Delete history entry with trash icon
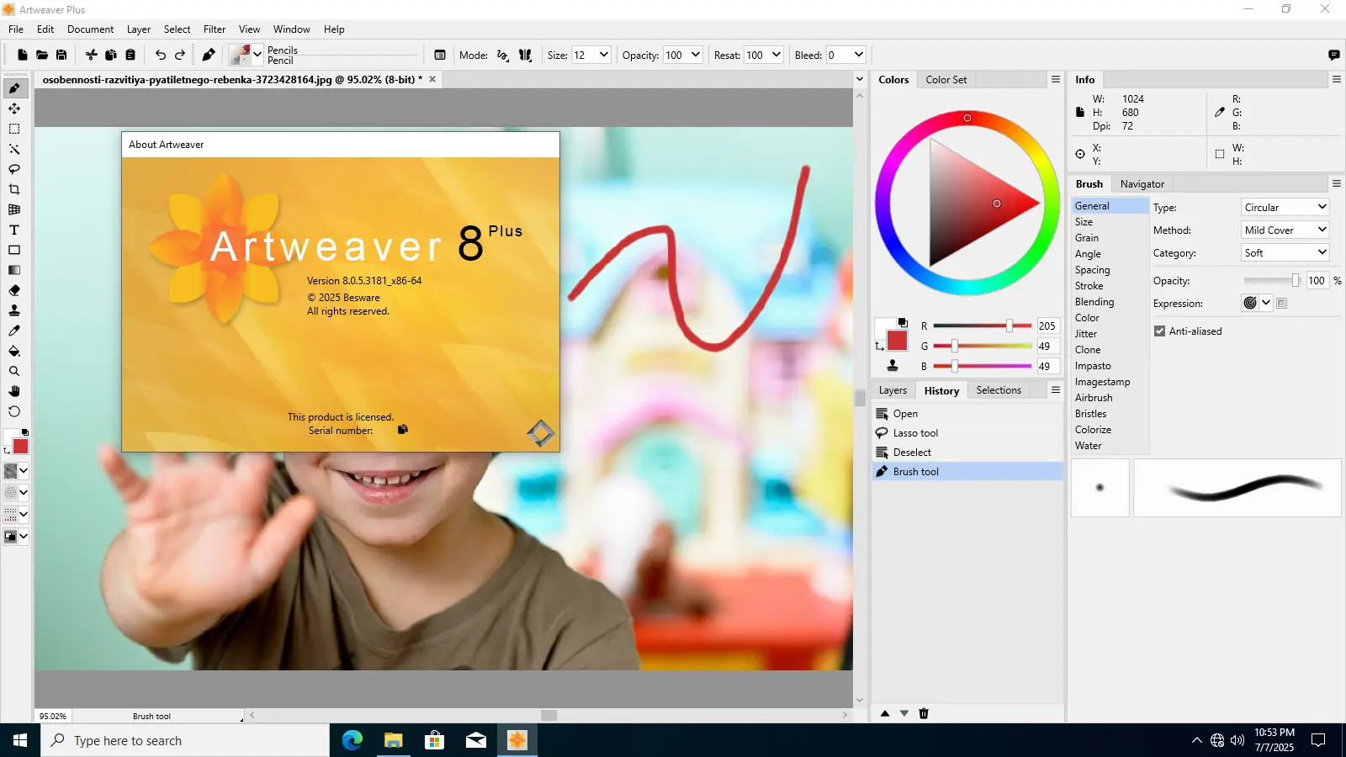1346x757 pixels. [x=924, y=713]
